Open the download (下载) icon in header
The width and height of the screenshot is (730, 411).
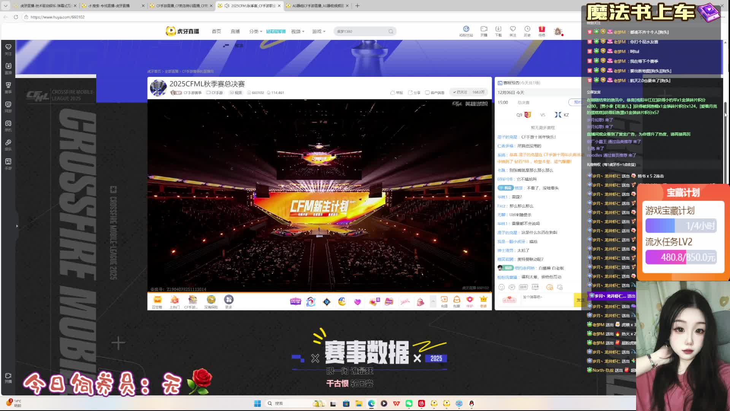click(498, 31)
